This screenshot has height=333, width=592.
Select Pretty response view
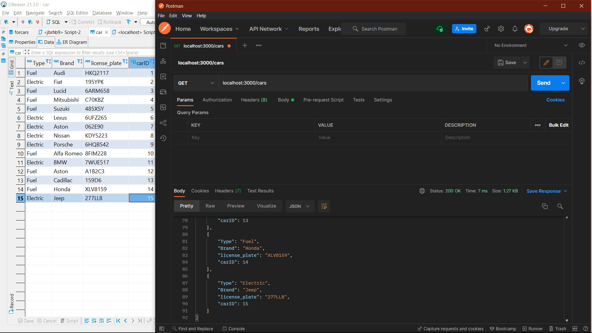187,206
